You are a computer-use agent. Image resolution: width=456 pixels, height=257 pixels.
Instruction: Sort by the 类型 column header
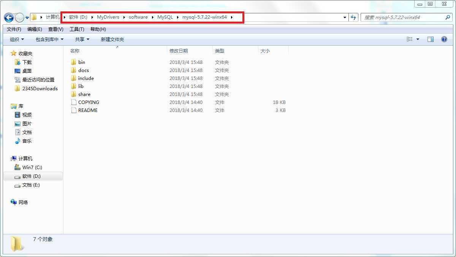(x=220, y=51)
